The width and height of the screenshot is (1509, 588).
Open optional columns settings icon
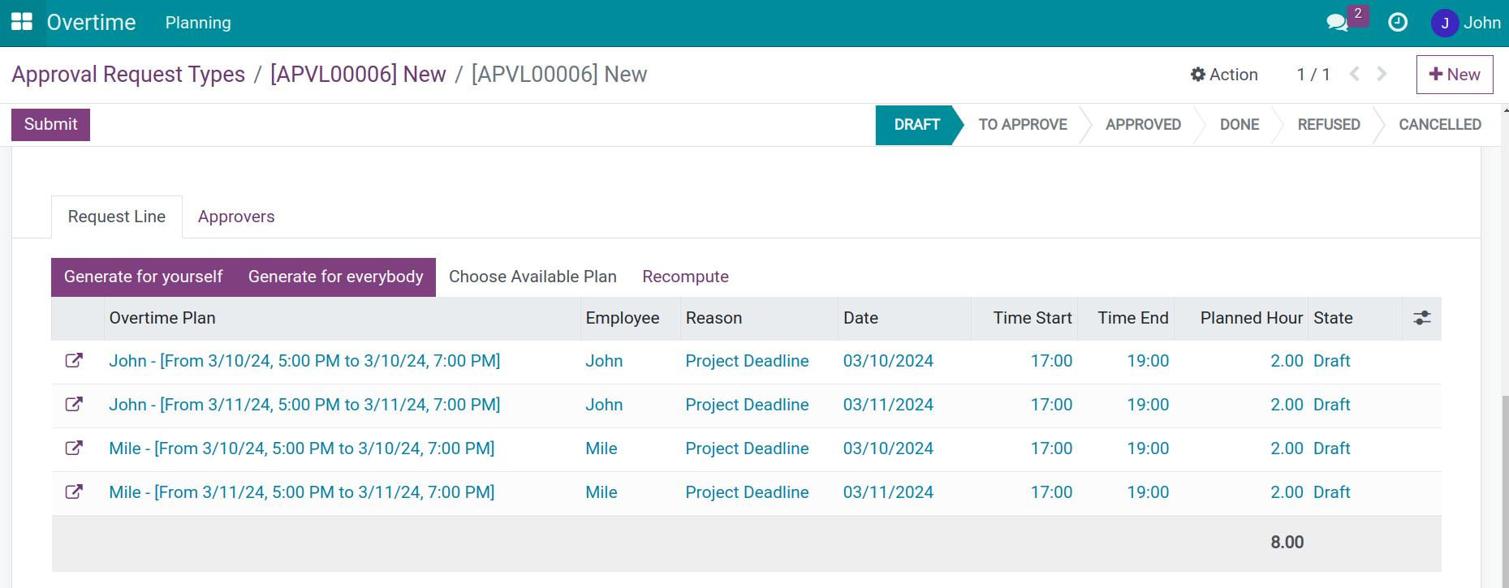point(1421,318)
